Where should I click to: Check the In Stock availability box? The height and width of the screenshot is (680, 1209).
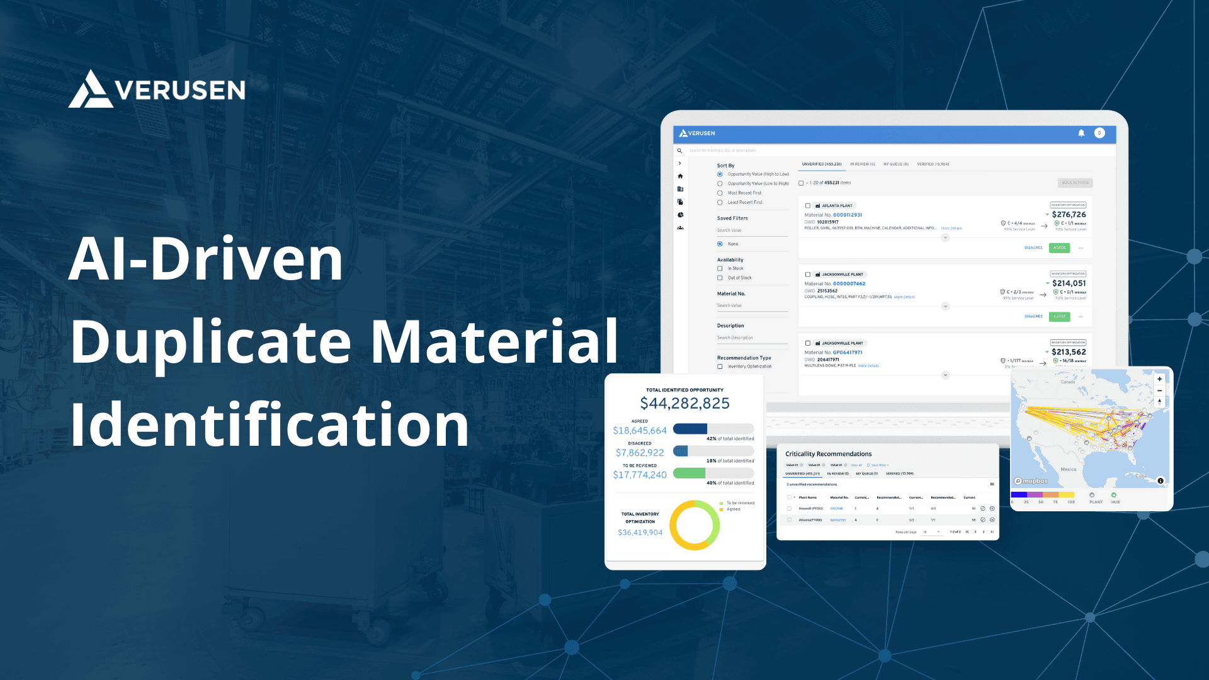coord(720,268)
